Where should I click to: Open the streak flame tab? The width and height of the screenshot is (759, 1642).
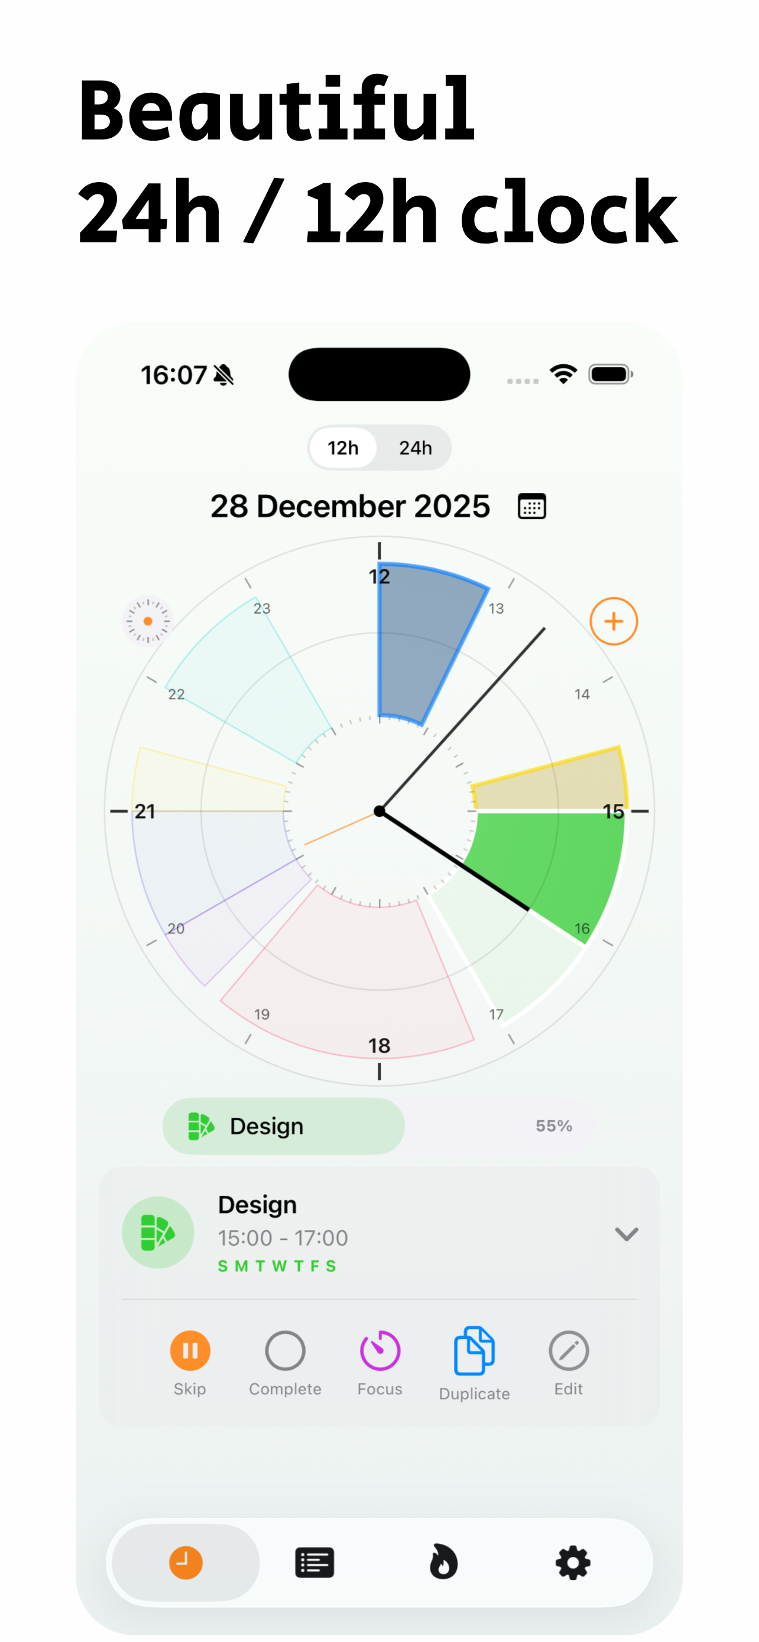click(443, 1562)
